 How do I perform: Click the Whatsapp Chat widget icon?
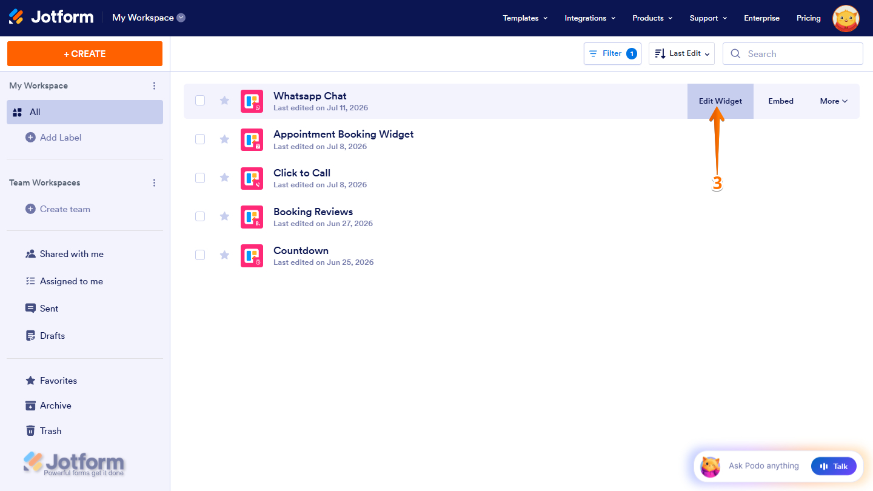tap(252, 101)
